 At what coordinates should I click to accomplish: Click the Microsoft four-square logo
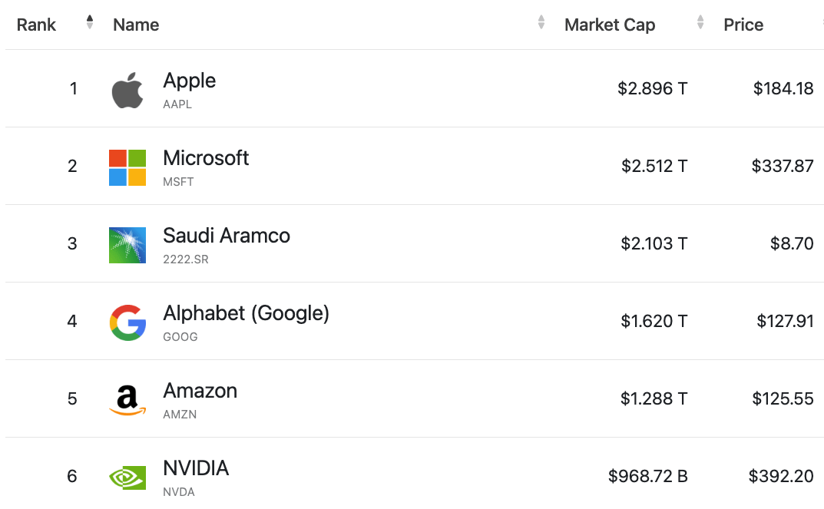pos(127,167)
